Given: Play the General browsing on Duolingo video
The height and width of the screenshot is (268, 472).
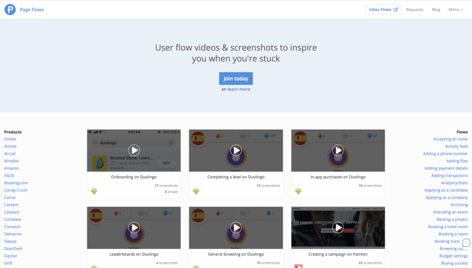Looking at the screenshot, I should pos(235,228).
